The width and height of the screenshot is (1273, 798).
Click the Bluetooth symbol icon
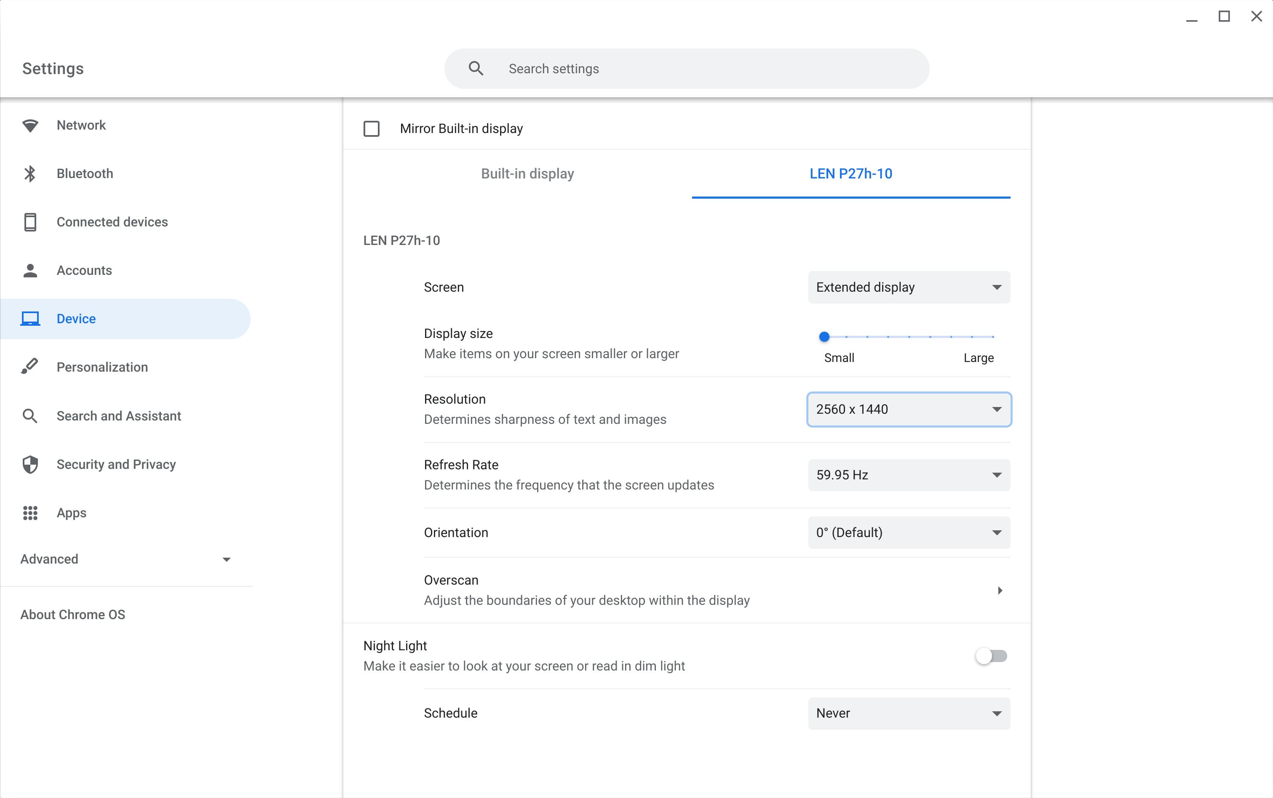[x=30, y=174]
